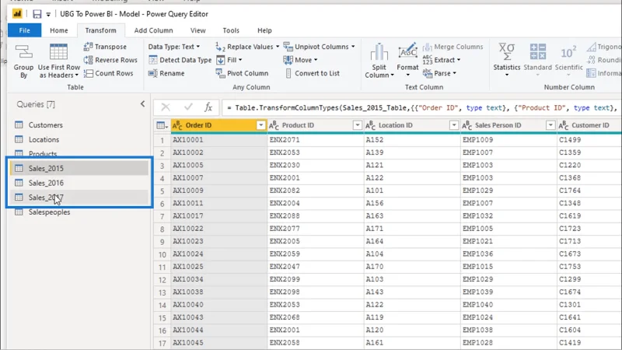Click the Standard number operations icon
622x350 pixels.
pos(537,52)
